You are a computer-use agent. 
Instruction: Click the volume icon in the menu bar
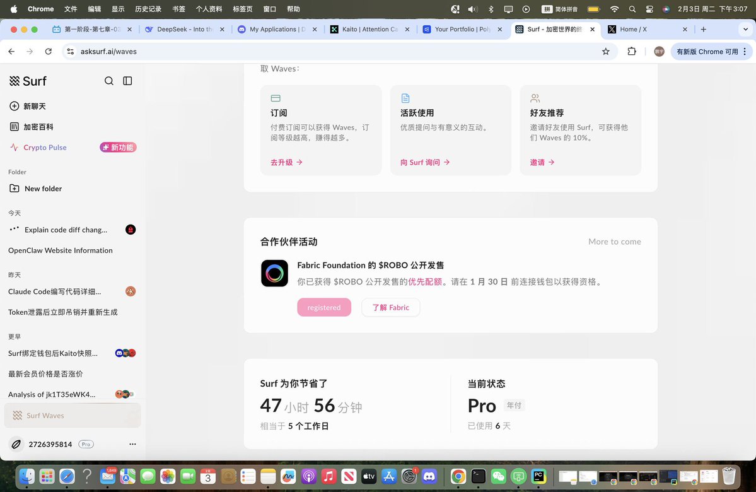(472, 9)
